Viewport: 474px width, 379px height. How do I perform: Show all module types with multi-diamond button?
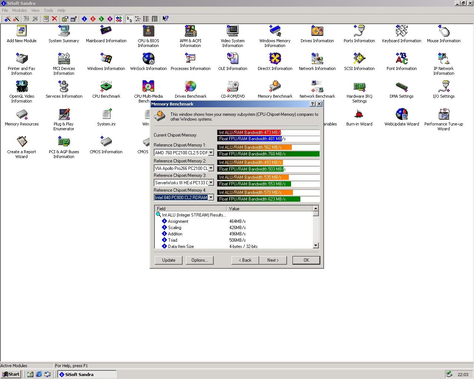coord(118,19)
